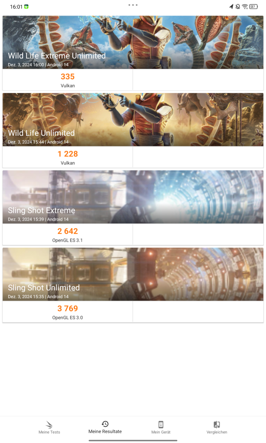Select the Meine Resultate history icon

[105, 424]
